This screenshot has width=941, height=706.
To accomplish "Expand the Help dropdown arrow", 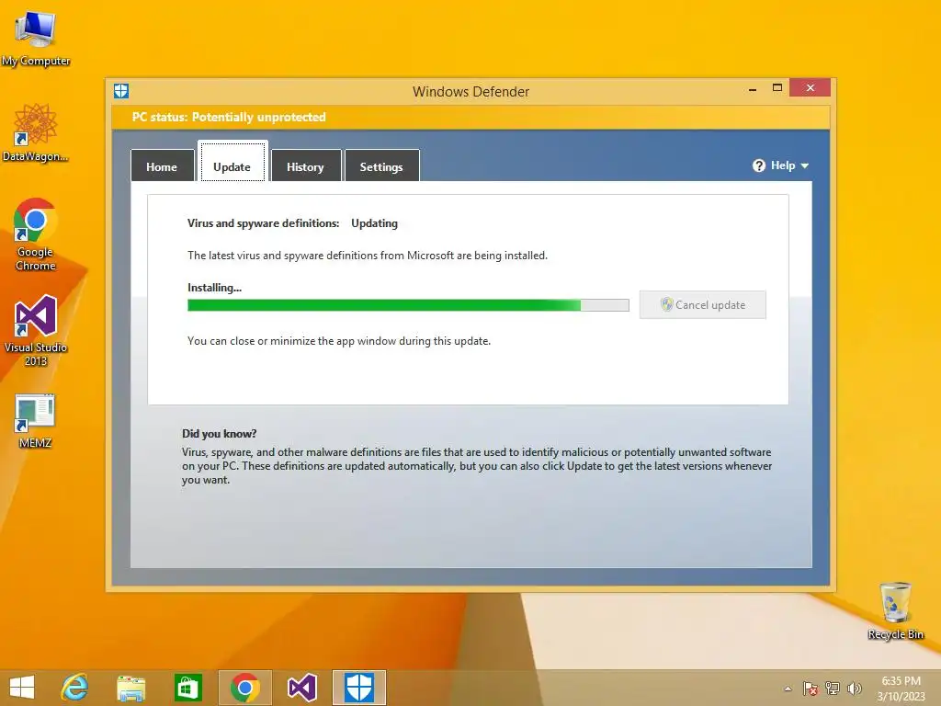I will point(805,165).
